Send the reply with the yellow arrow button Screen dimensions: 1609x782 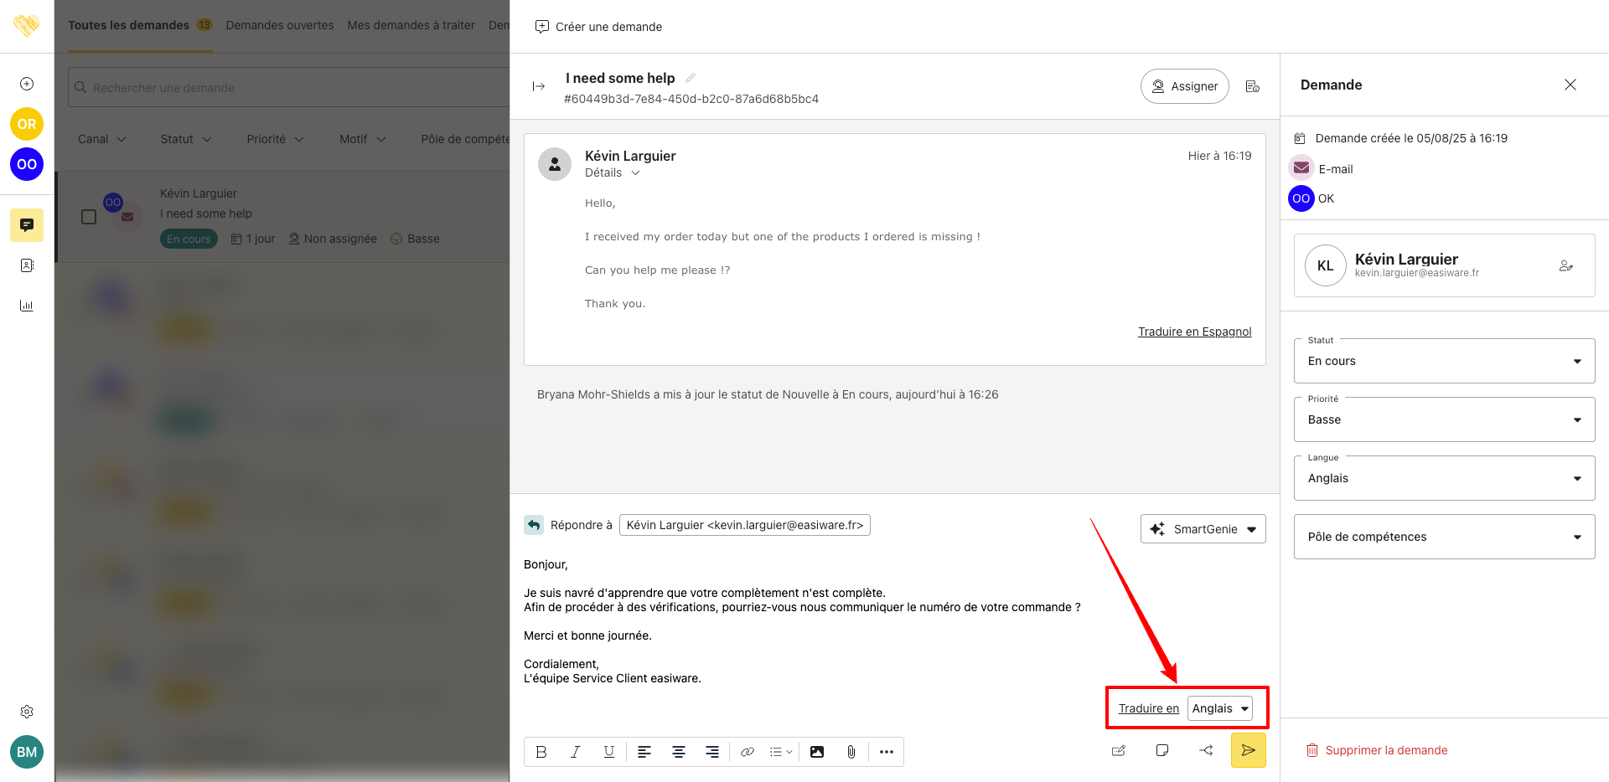tap(1248, 750)
